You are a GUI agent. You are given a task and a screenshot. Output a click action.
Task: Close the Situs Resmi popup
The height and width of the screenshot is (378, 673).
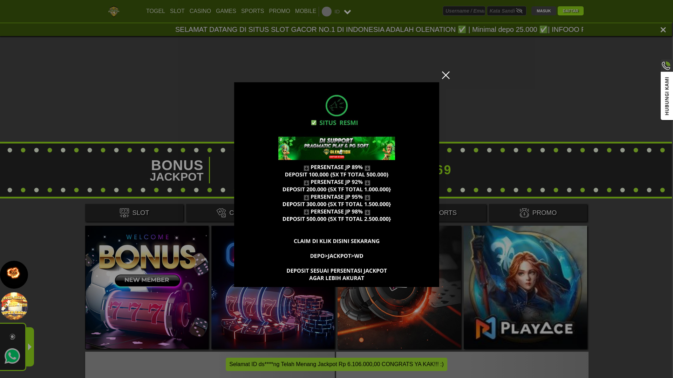[446, 75]
